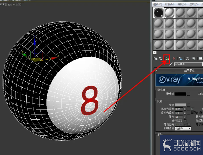Click map button beside 高光光泽度 spinner

coord(189,109)
